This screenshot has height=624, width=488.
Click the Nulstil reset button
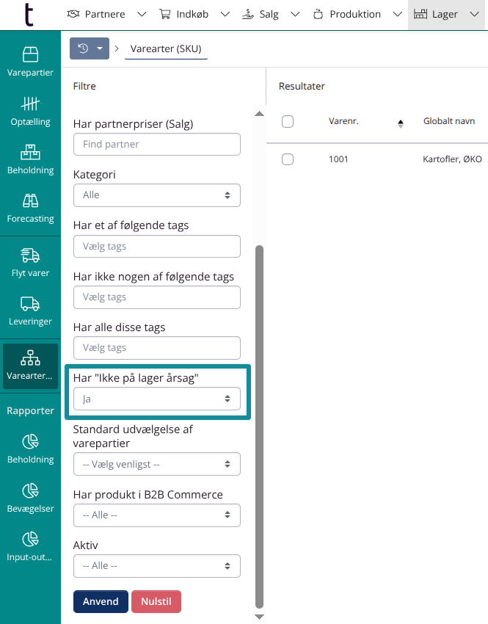pyautogui.click(x=156, y=601)
